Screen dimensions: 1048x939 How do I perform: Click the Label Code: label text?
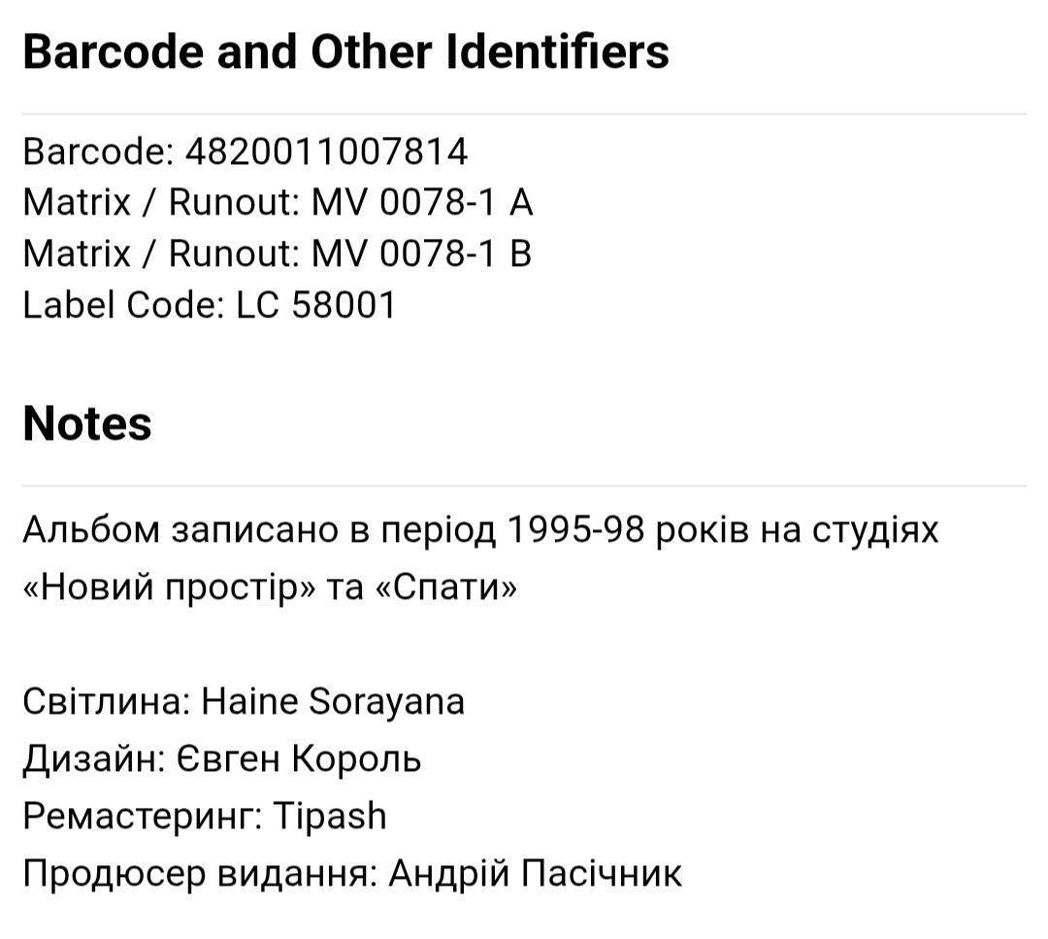point(123,306)
